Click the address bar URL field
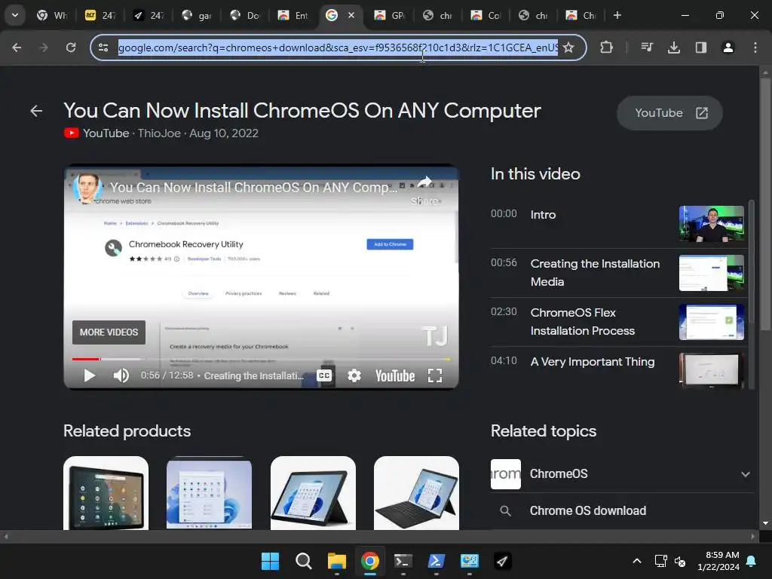Viewport: 772px width, 579px height. [x=338, y=47]
